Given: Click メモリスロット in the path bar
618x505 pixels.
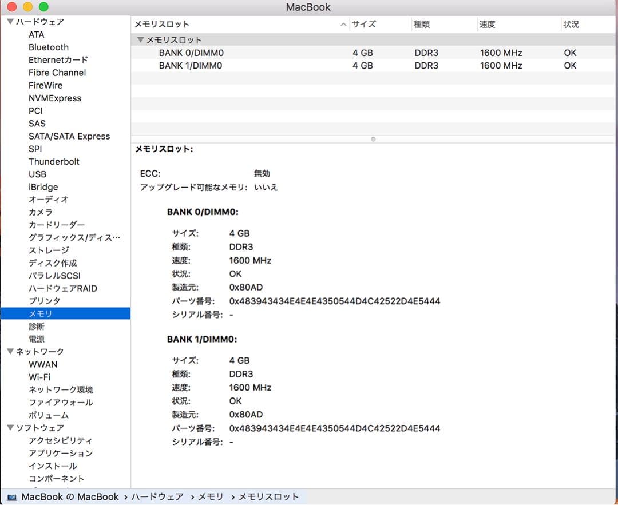Looking at the screenshot, I should 269,497.
